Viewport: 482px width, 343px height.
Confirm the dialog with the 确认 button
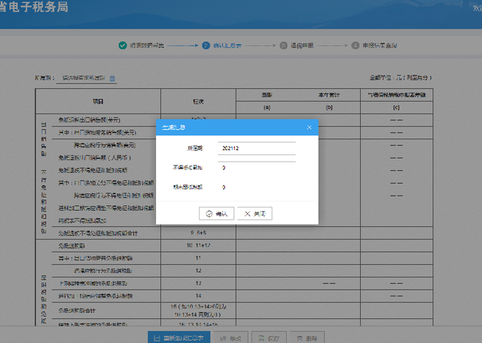coord(216,214)
